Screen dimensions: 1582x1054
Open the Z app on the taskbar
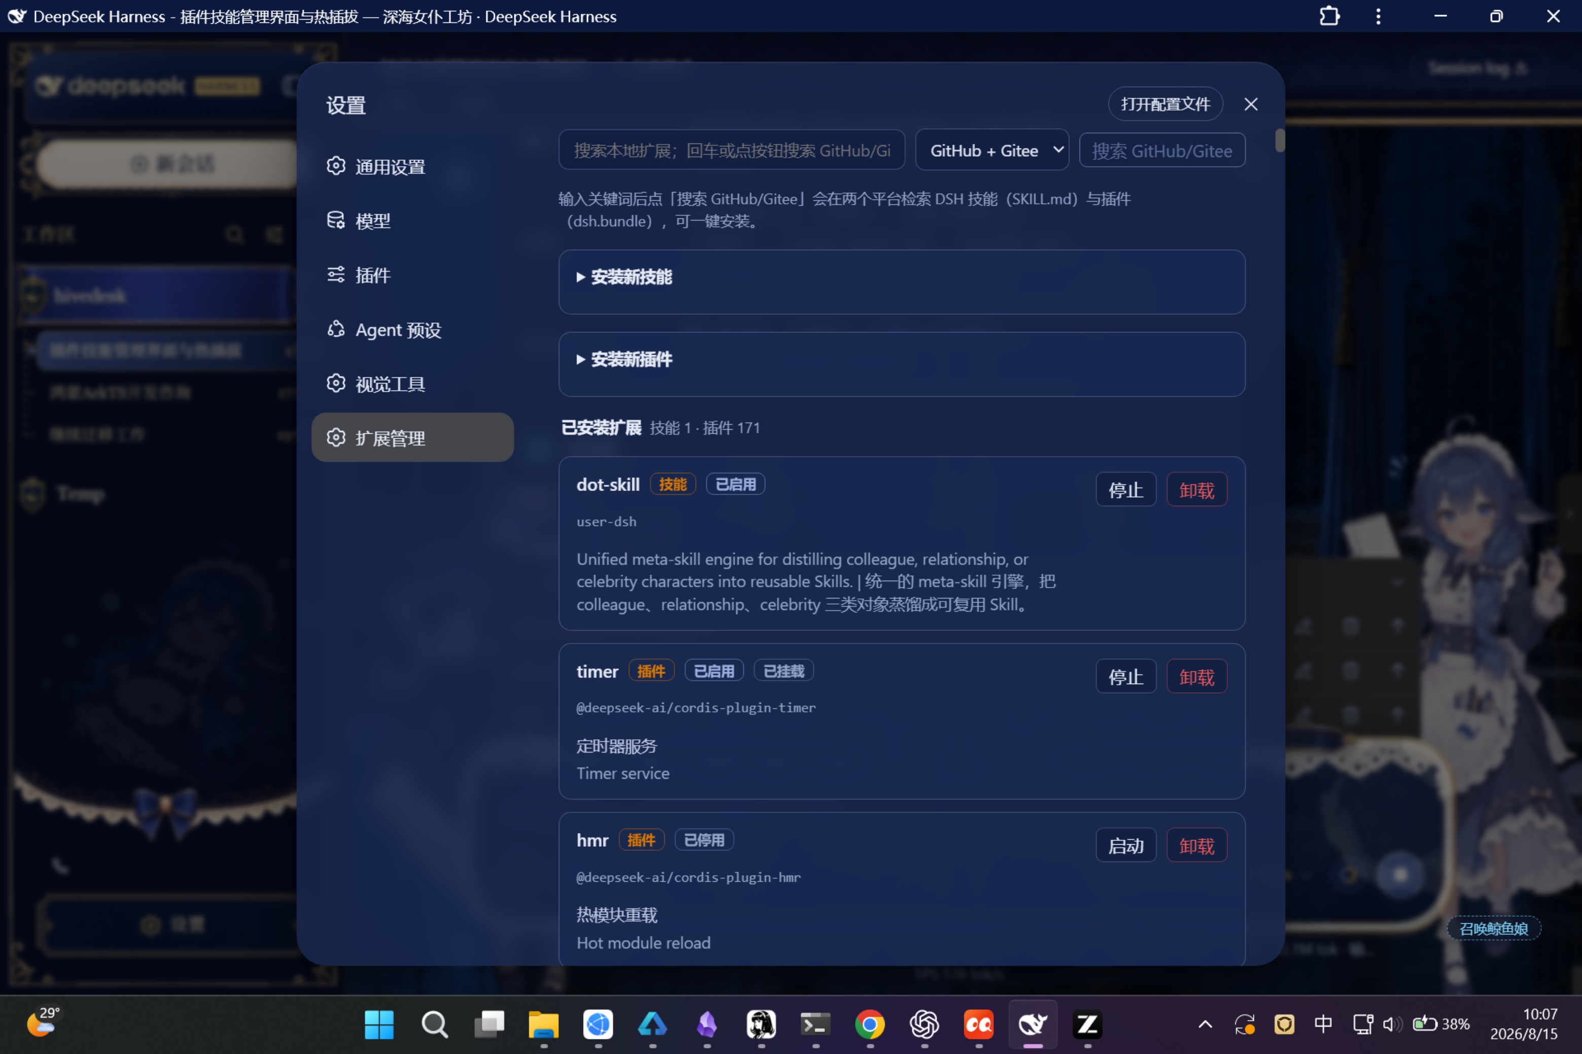point(1087,1025)
